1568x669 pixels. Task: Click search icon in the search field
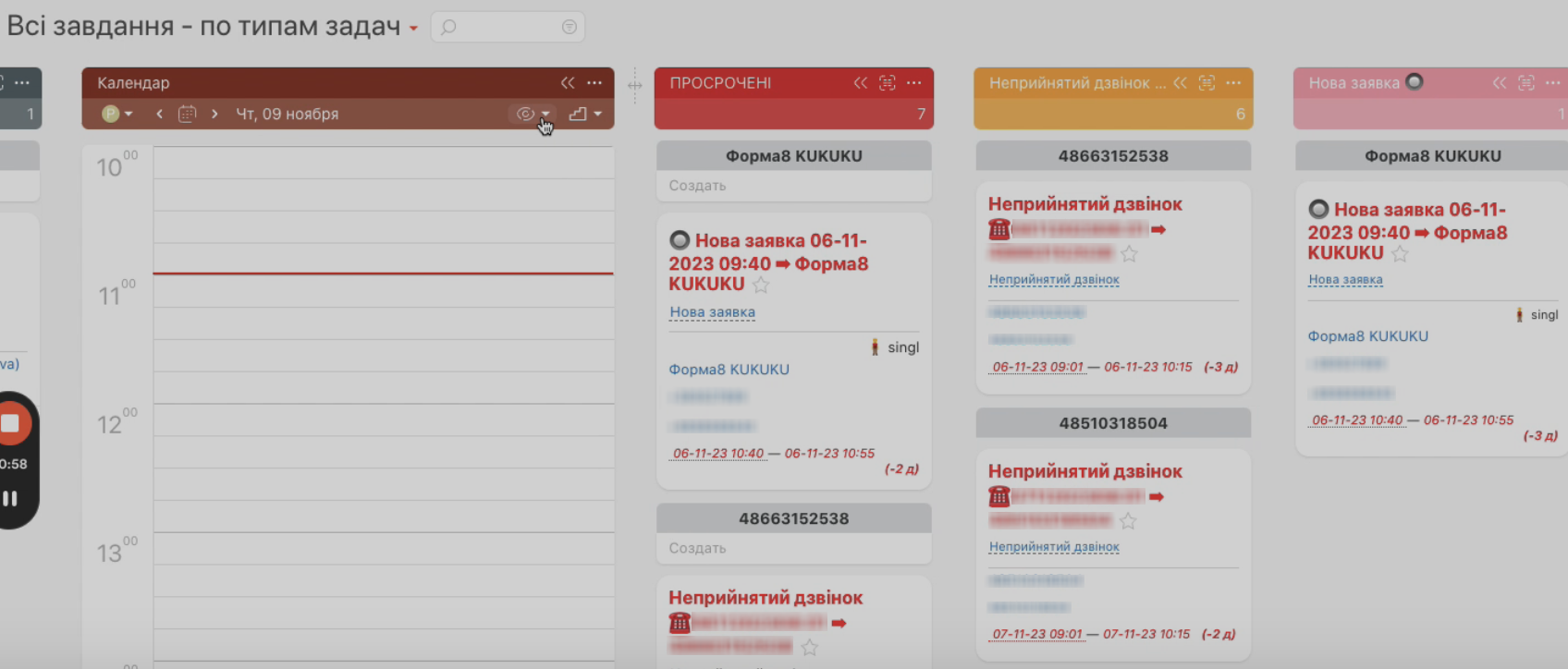click(x=449, y=28)
